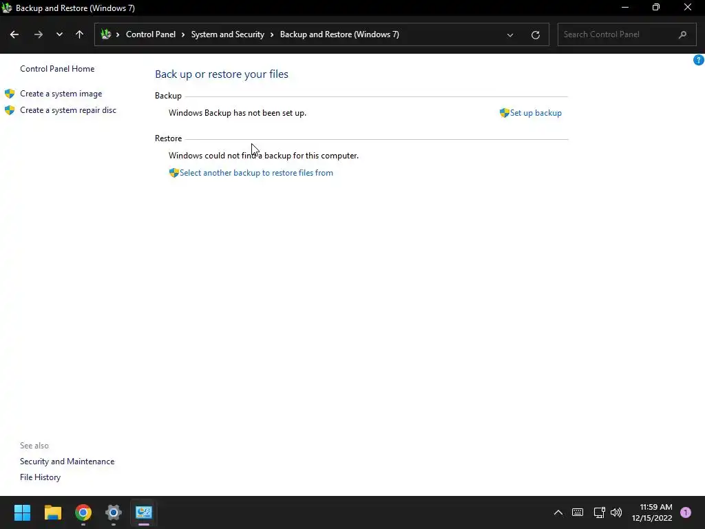Open address bar history dropdown
The width and height of the screenshot is (705, 529).
(510, 34)
